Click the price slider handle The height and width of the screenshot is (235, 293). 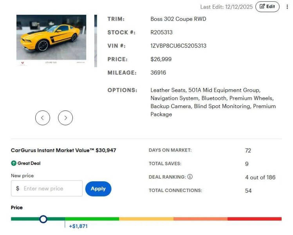pyautogui.click(x=43, y=219)
